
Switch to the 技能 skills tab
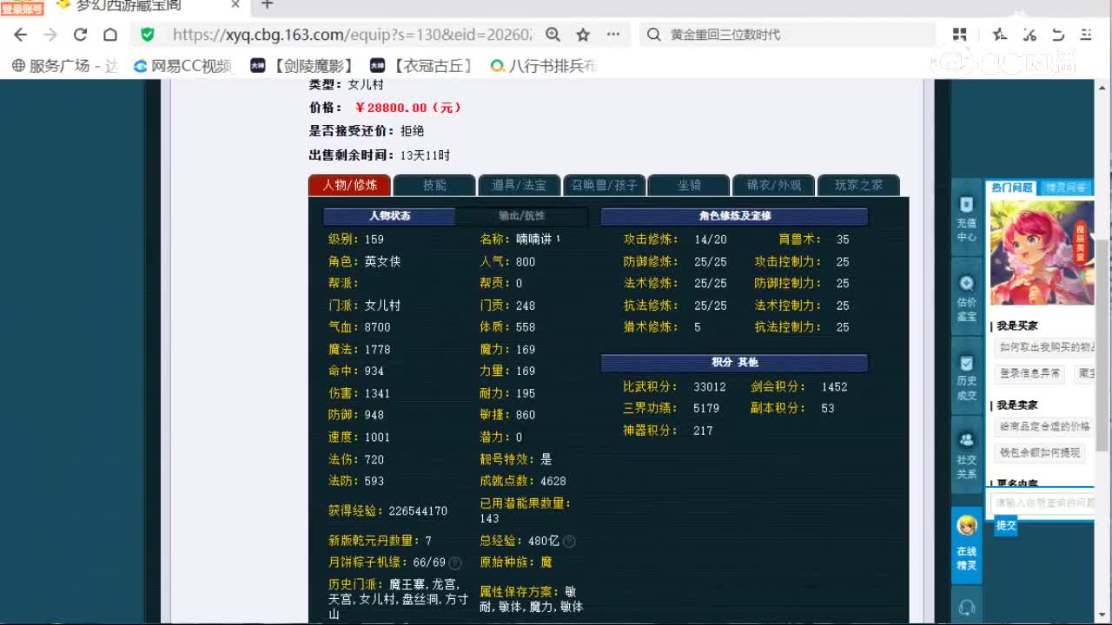(434, 185)
